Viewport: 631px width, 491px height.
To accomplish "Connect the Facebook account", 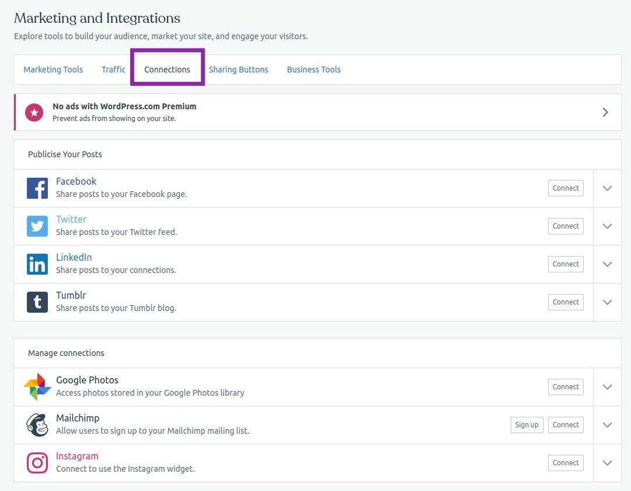I will point(566,188).
